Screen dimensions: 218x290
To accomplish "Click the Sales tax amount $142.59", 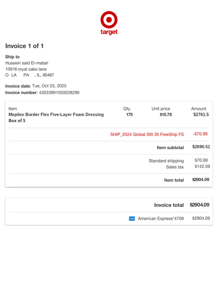I will (x=202, y=167).
